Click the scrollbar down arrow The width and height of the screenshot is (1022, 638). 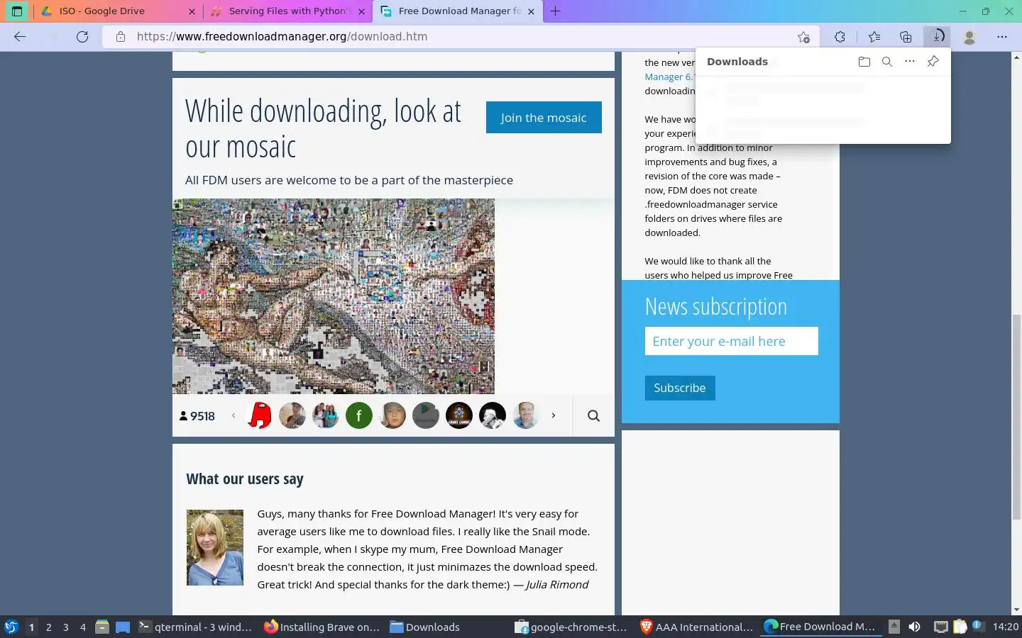coord(1016,610)
